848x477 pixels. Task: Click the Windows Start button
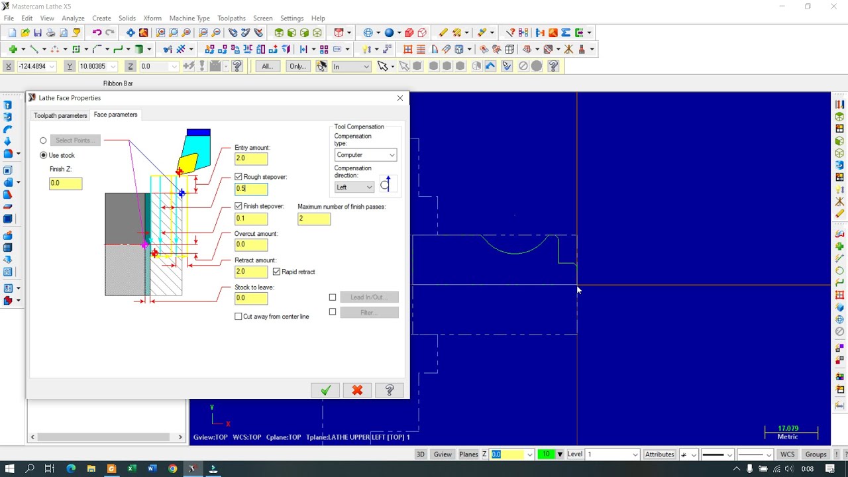coord(10,468)
